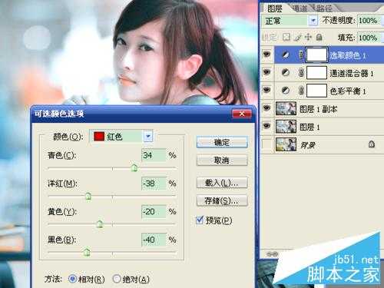
Task: Click the 青色 value field showing 34
Action: (154, 155)
